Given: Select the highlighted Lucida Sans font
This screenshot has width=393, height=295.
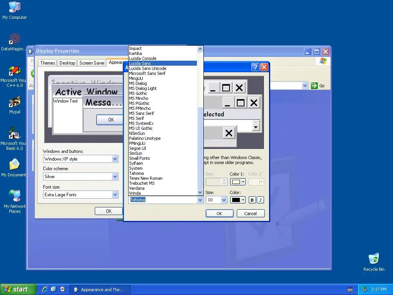Looking at the screenshot, I should [163, 63].
